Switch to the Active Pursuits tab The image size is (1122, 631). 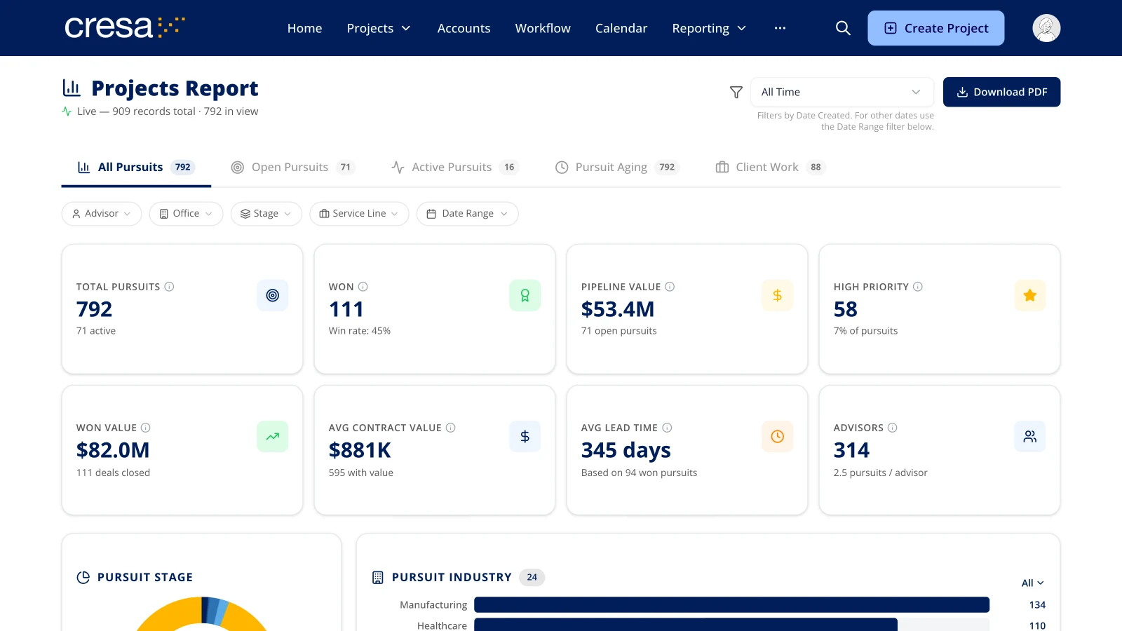pyautogui.click(x=454, y=168)
